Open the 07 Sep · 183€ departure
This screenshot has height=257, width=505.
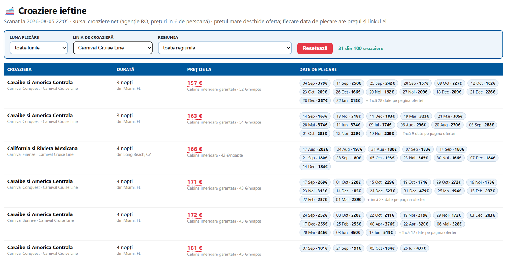pos(418,149)
